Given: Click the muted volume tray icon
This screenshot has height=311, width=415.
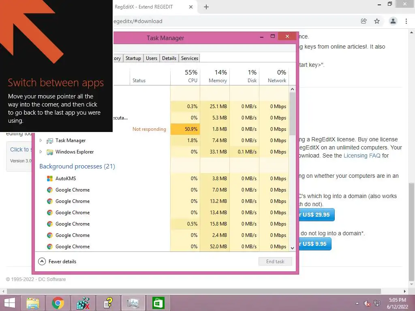Looking at the screenshot, I should click(367, 303).
